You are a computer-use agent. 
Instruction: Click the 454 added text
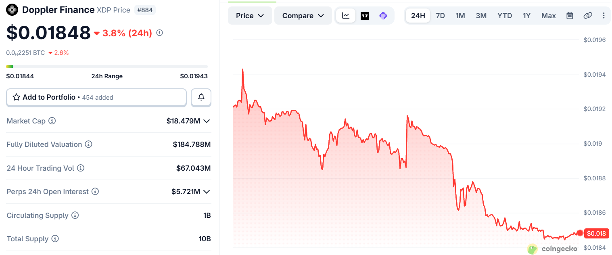click(98, 98)
